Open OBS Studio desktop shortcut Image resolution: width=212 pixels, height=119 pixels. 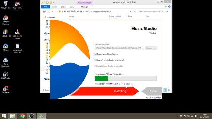(6, 75)
